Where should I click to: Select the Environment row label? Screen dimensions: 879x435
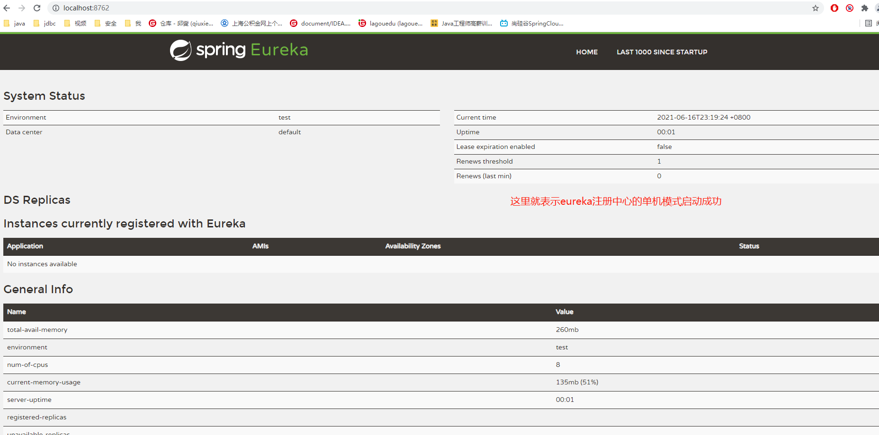coord(26,117)
